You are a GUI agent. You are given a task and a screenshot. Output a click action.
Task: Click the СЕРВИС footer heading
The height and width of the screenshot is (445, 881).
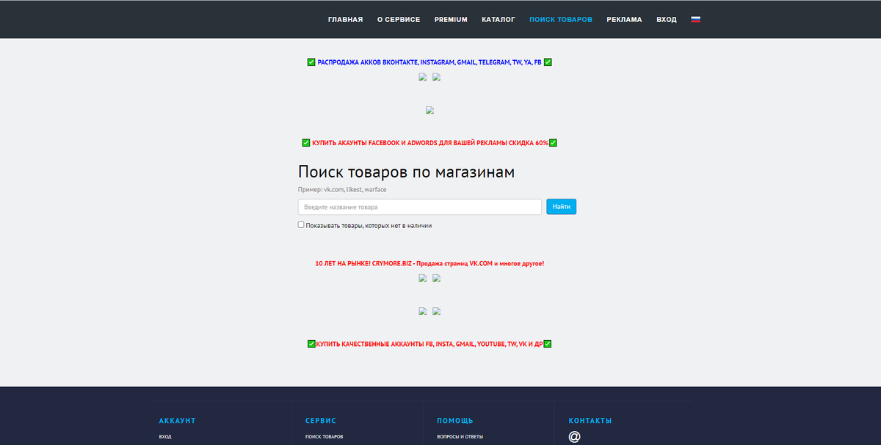tap(320, 421)
